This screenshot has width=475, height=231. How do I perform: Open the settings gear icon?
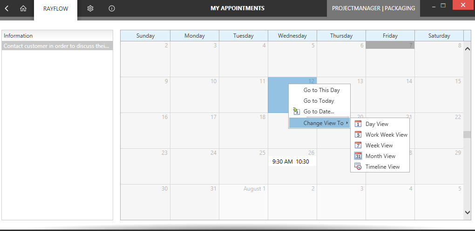point(90,8)
